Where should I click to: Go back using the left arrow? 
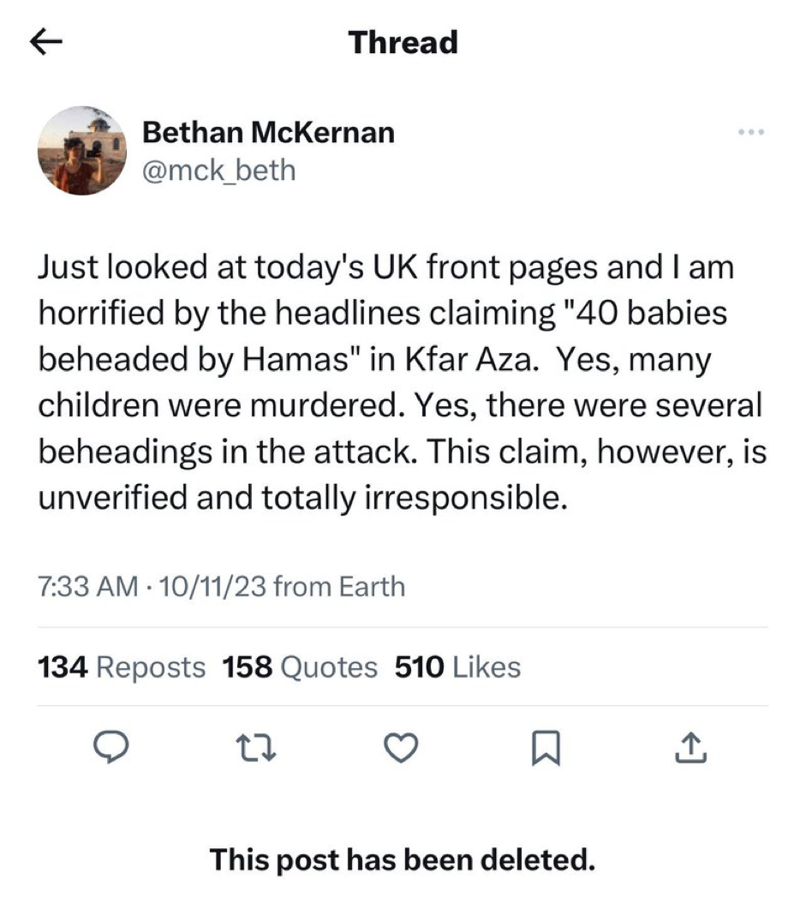coord(45,42)
